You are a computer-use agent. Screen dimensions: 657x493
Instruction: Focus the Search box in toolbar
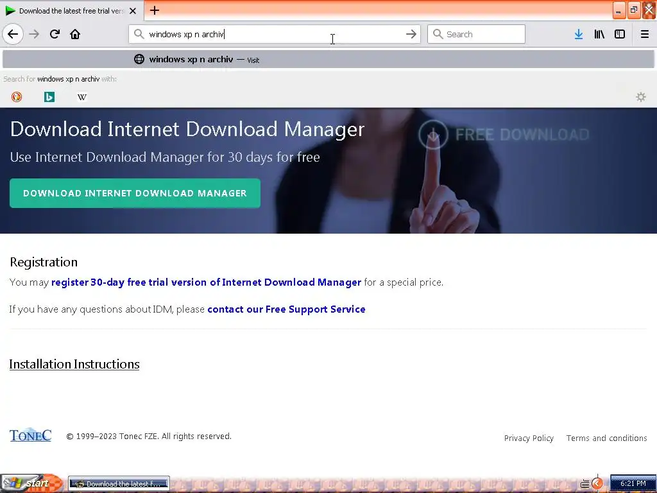coord(476,34)
